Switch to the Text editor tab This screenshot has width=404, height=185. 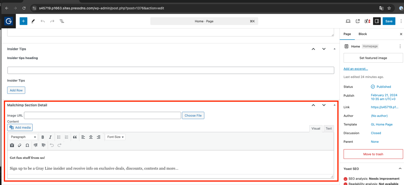pyautogui.click(x=329, y=129)
